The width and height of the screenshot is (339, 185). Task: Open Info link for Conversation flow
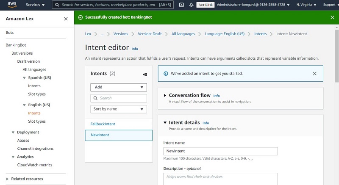217,96
